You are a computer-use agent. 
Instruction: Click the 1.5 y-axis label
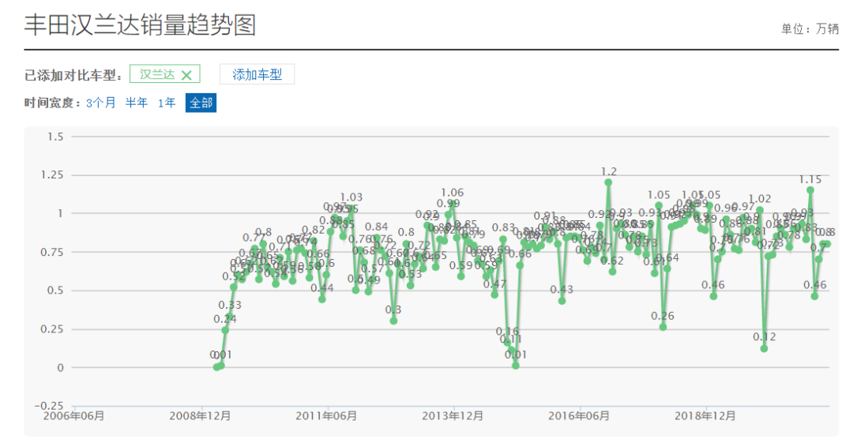point(56,137)
